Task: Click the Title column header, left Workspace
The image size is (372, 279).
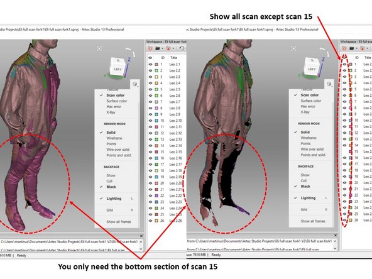Action: (x=173, y=58)
